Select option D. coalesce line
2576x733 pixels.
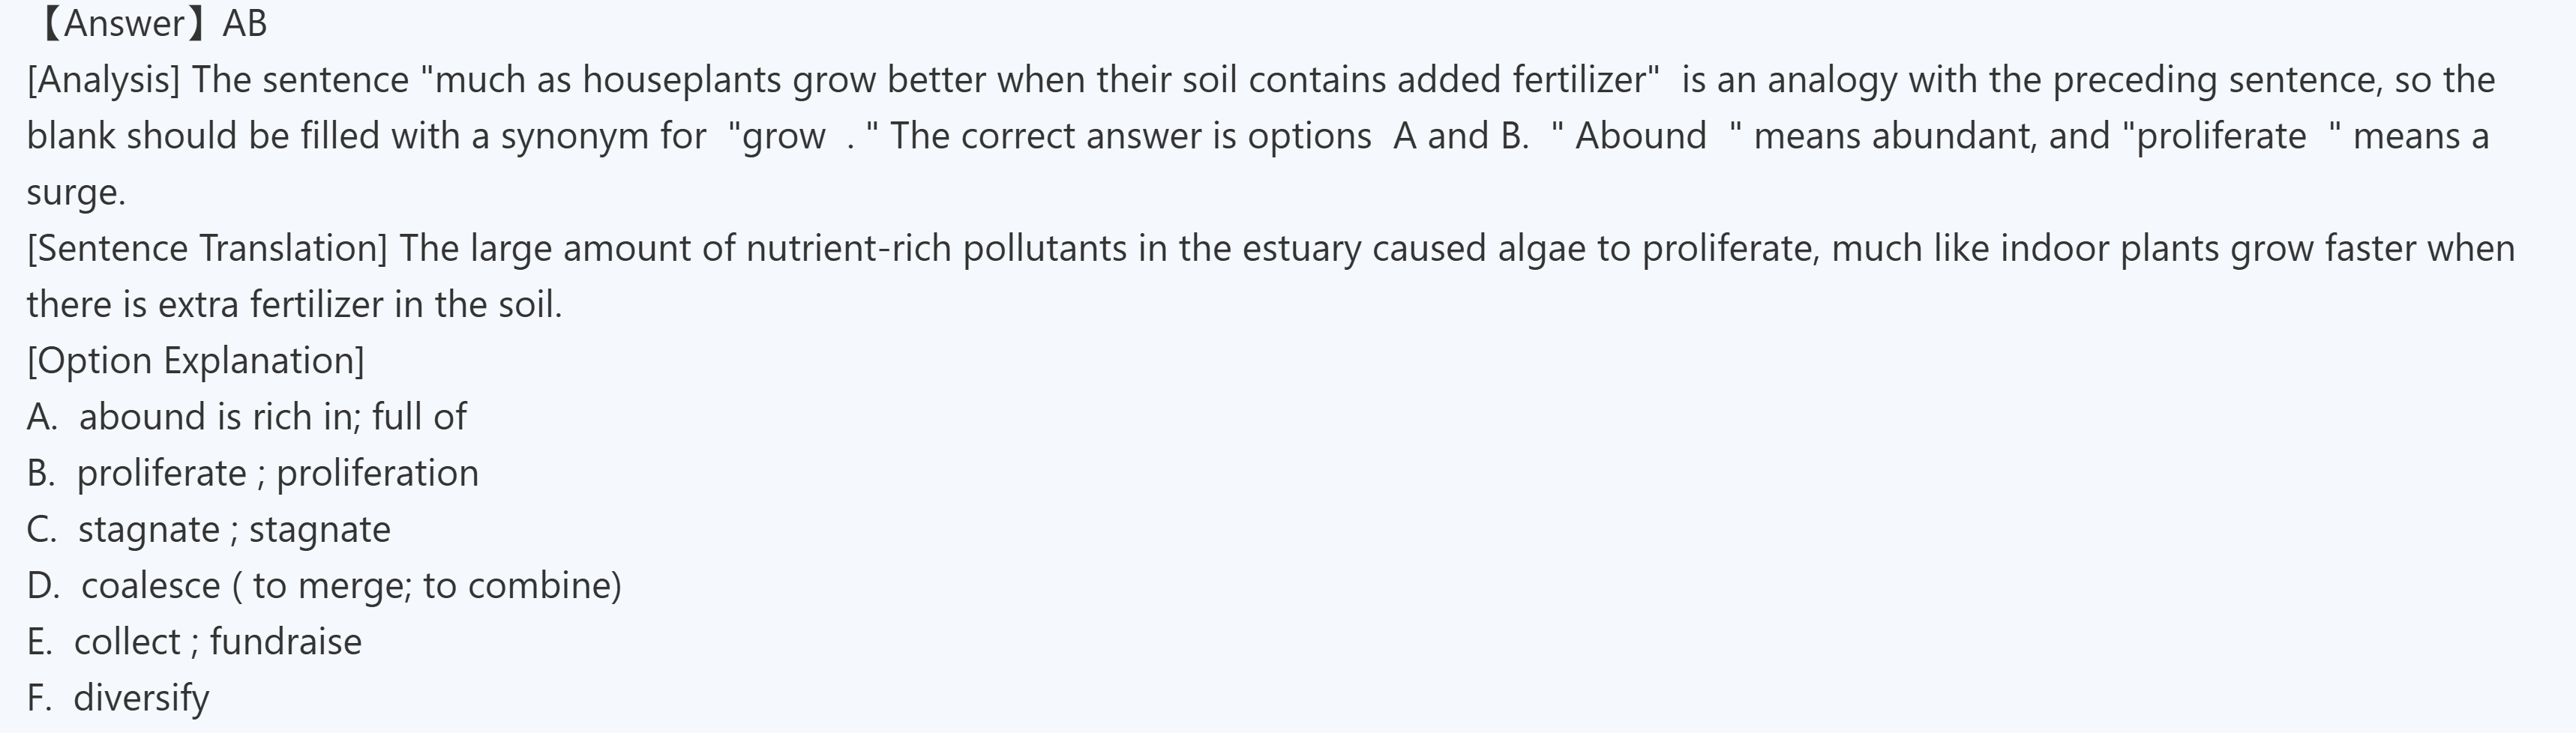(324, 585)
